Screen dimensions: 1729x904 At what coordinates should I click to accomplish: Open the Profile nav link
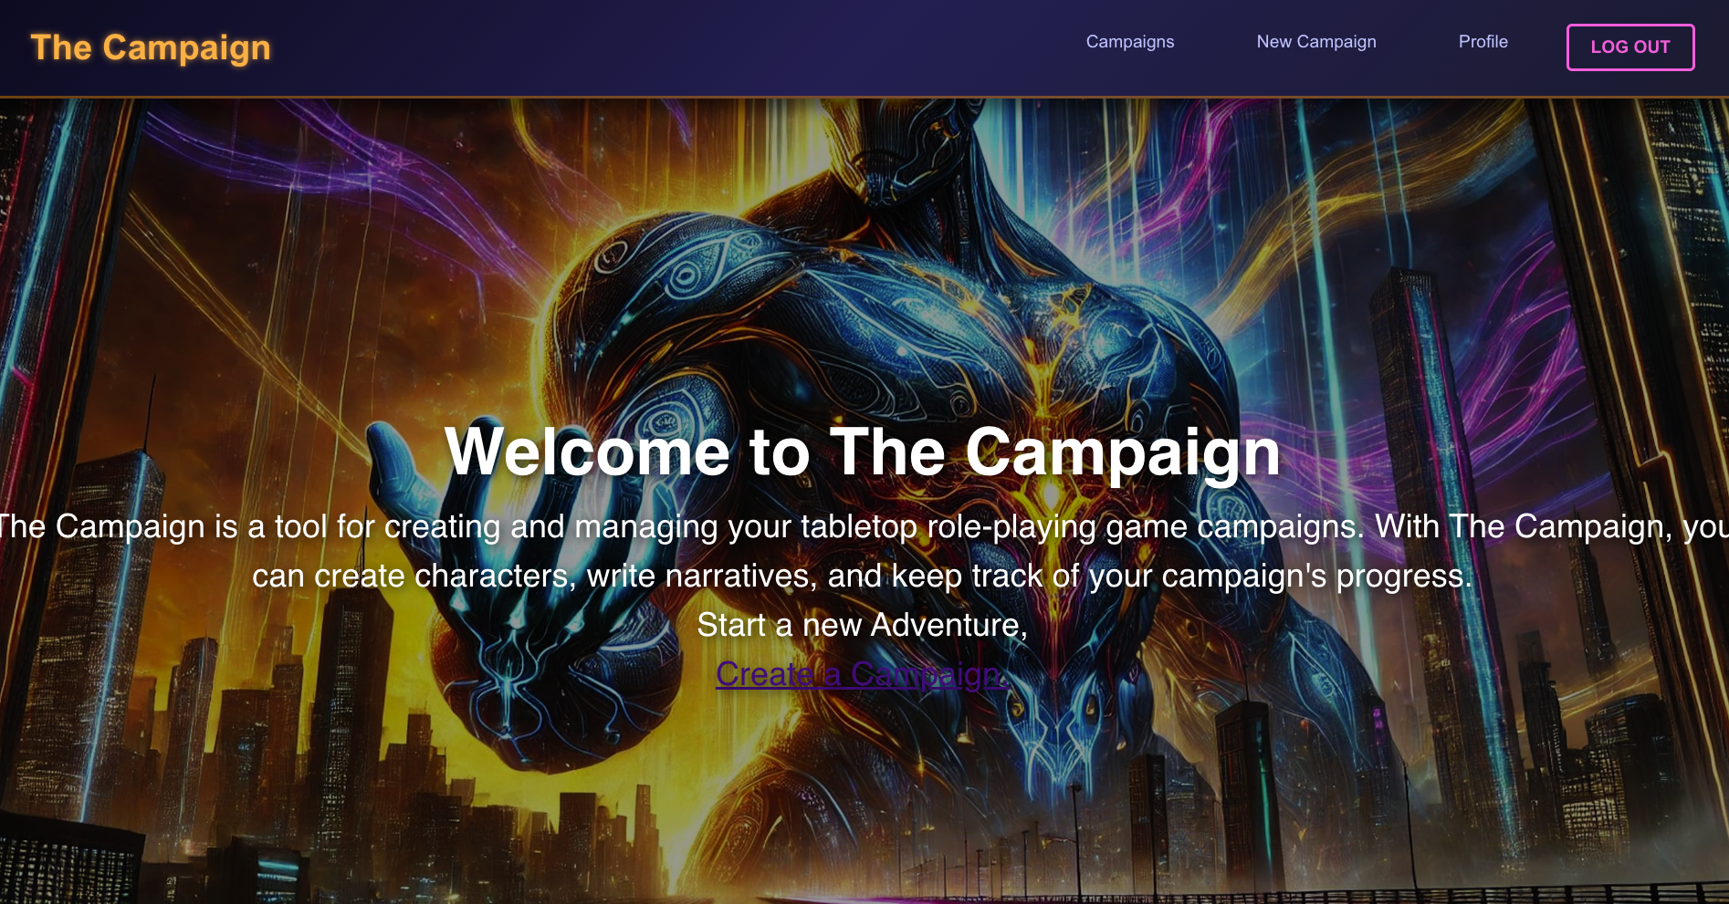(1483, 42)
